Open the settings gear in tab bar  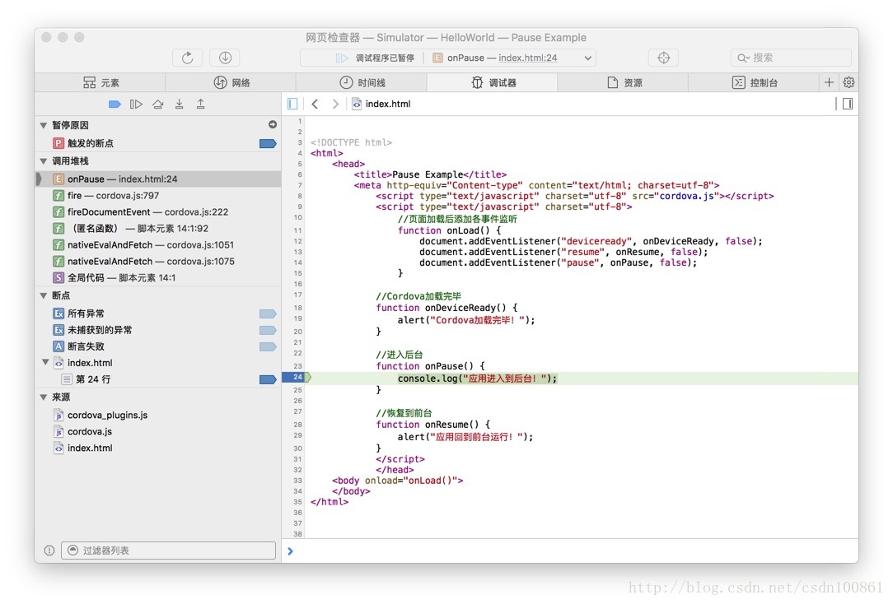coord(849,82)
